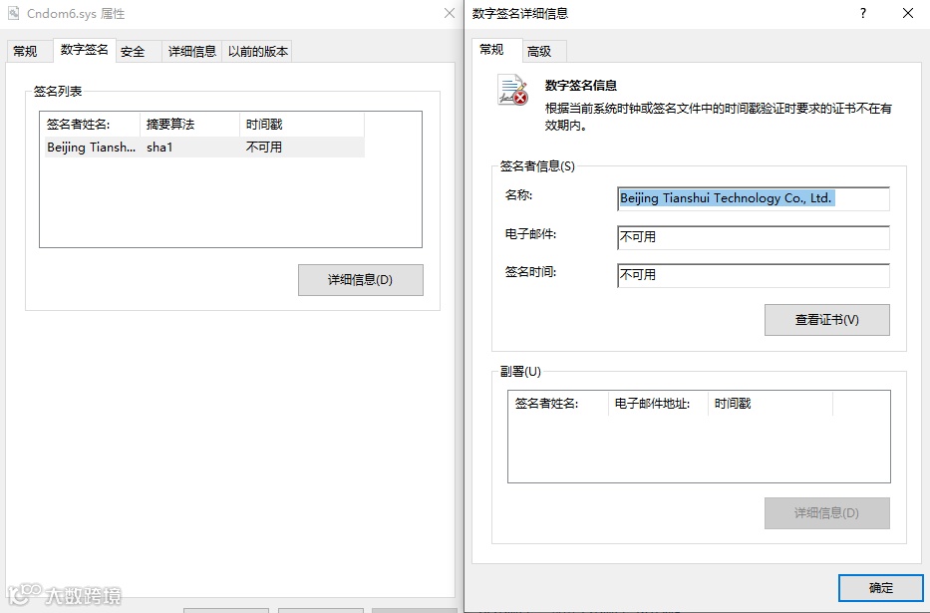Click the invalid signature certificate icon
Image resolution: width=930 pixels, height=613 pixels.
pyautogui.click(x=512, y=90)
